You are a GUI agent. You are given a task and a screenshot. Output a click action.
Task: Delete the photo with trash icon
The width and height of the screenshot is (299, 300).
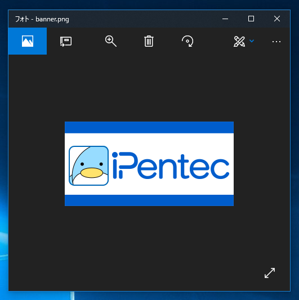149,41
